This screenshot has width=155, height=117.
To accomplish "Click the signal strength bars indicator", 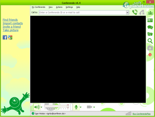I will click(x=128, y=114).
